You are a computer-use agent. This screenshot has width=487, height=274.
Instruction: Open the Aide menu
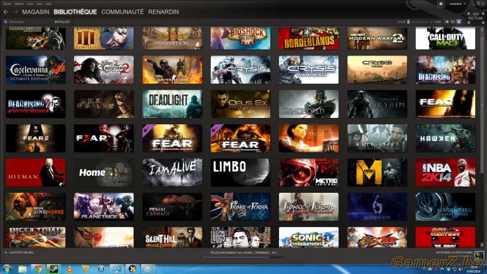click(49, 4)
